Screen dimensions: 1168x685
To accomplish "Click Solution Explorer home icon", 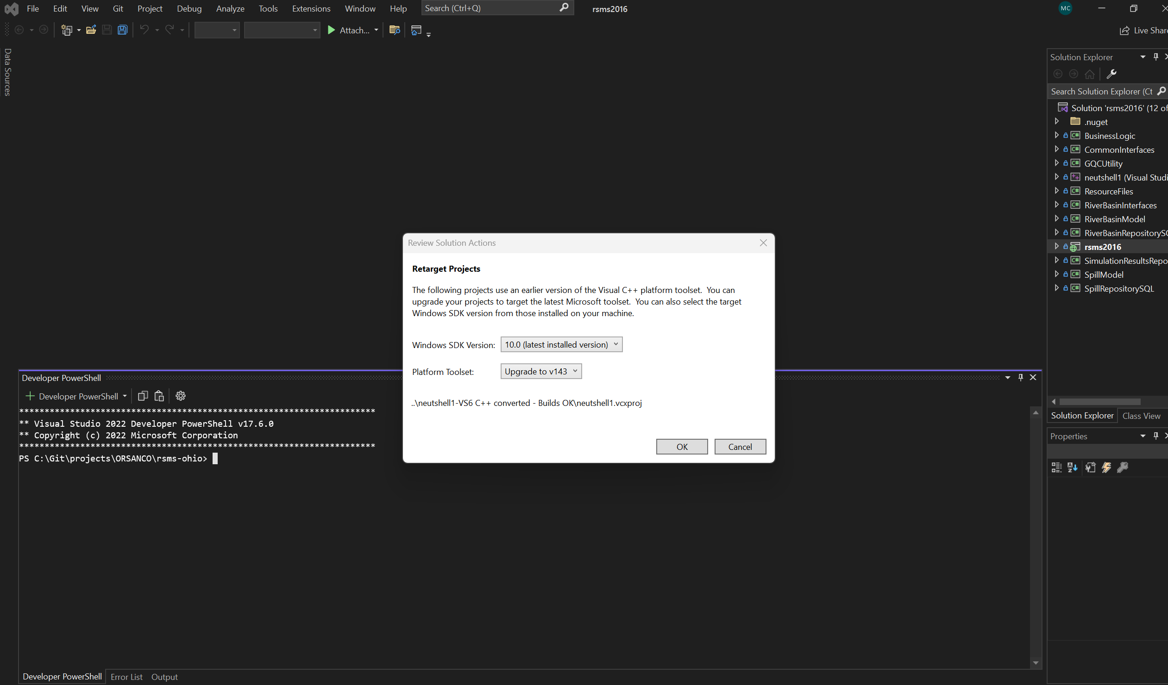I will tap(1090, 74).
